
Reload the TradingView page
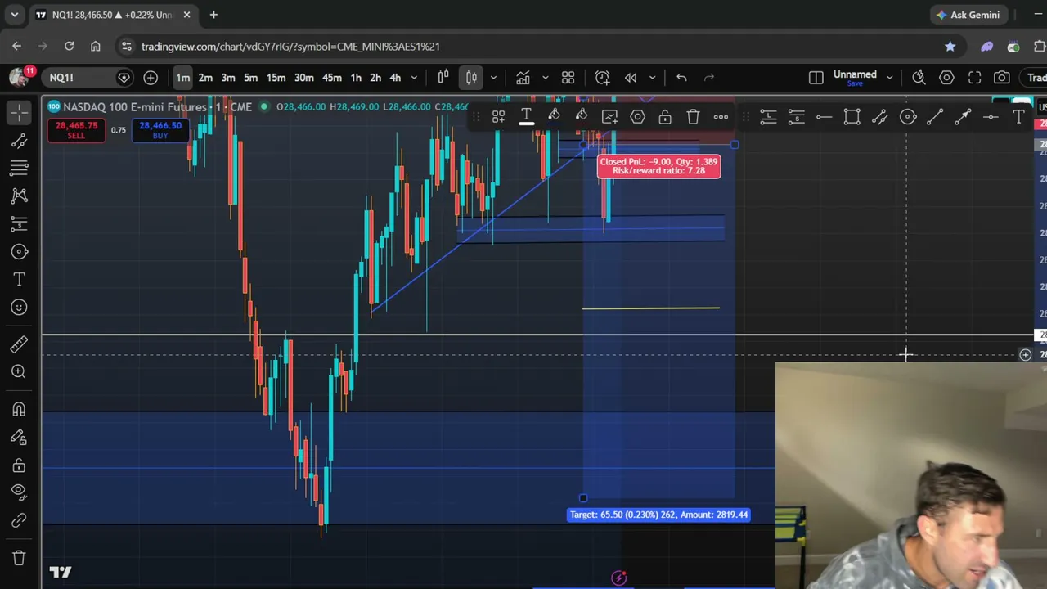[69, 47]
